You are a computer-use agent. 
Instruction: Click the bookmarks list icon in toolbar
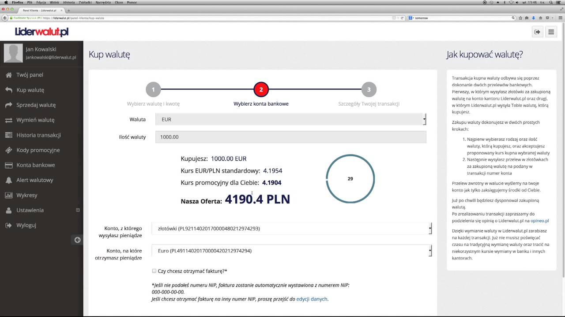tap(527, 18)
